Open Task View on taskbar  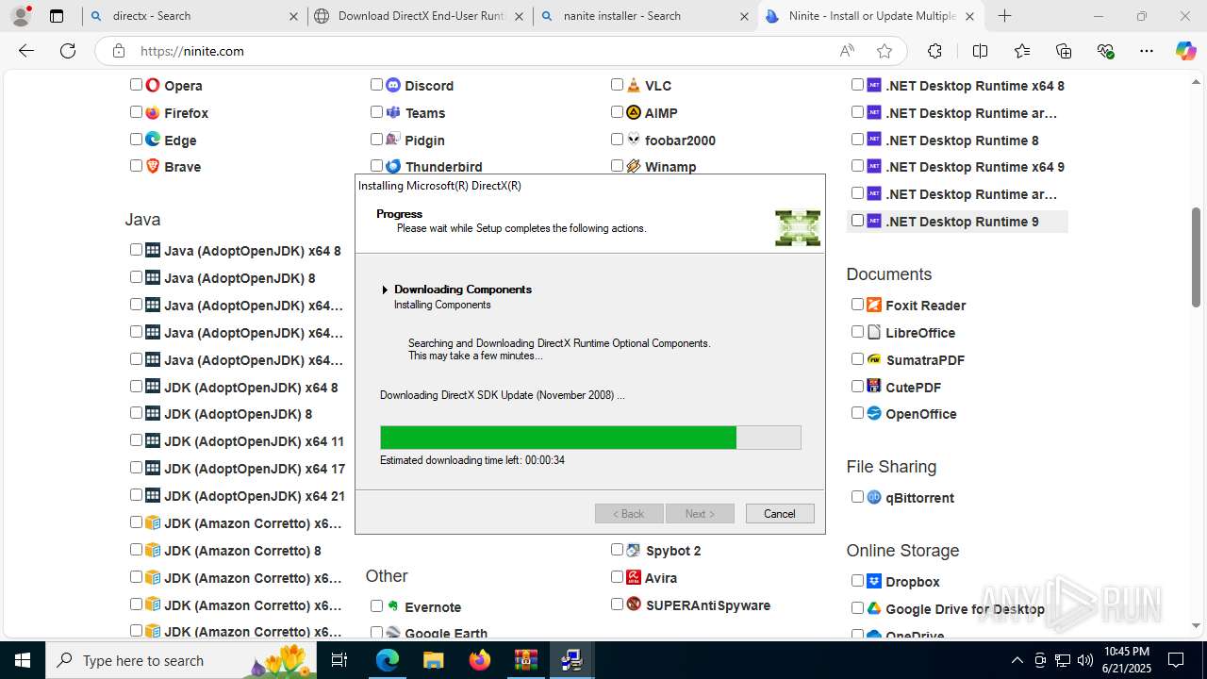click(340, 660)
